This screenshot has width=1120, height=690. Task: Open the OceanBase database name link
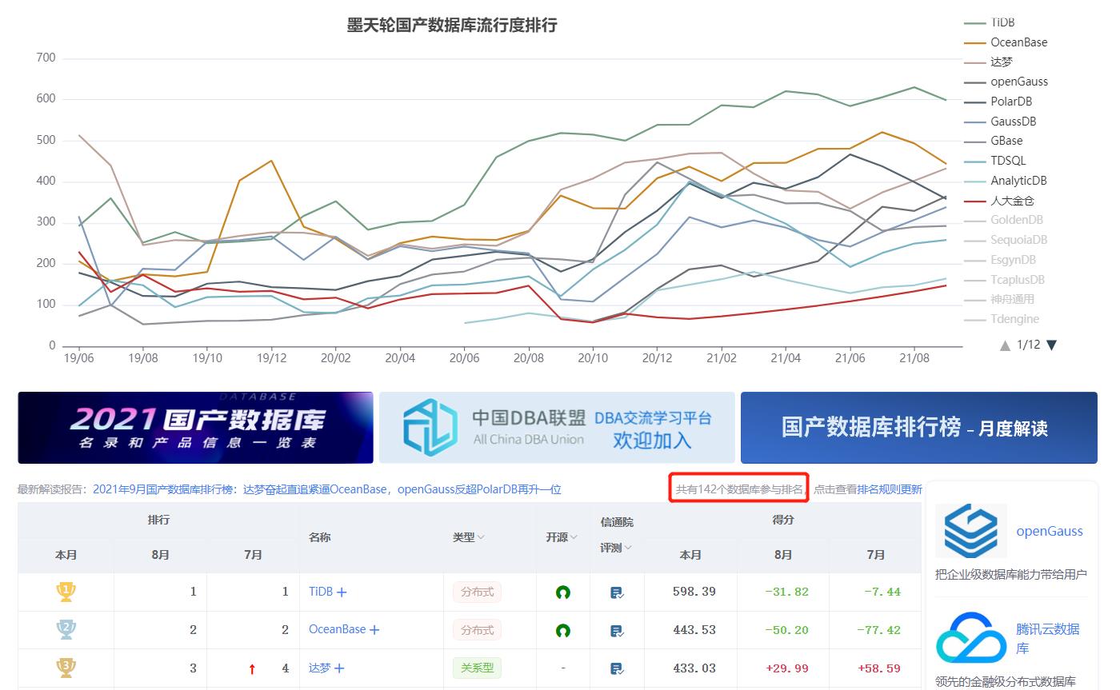point(337,630)
